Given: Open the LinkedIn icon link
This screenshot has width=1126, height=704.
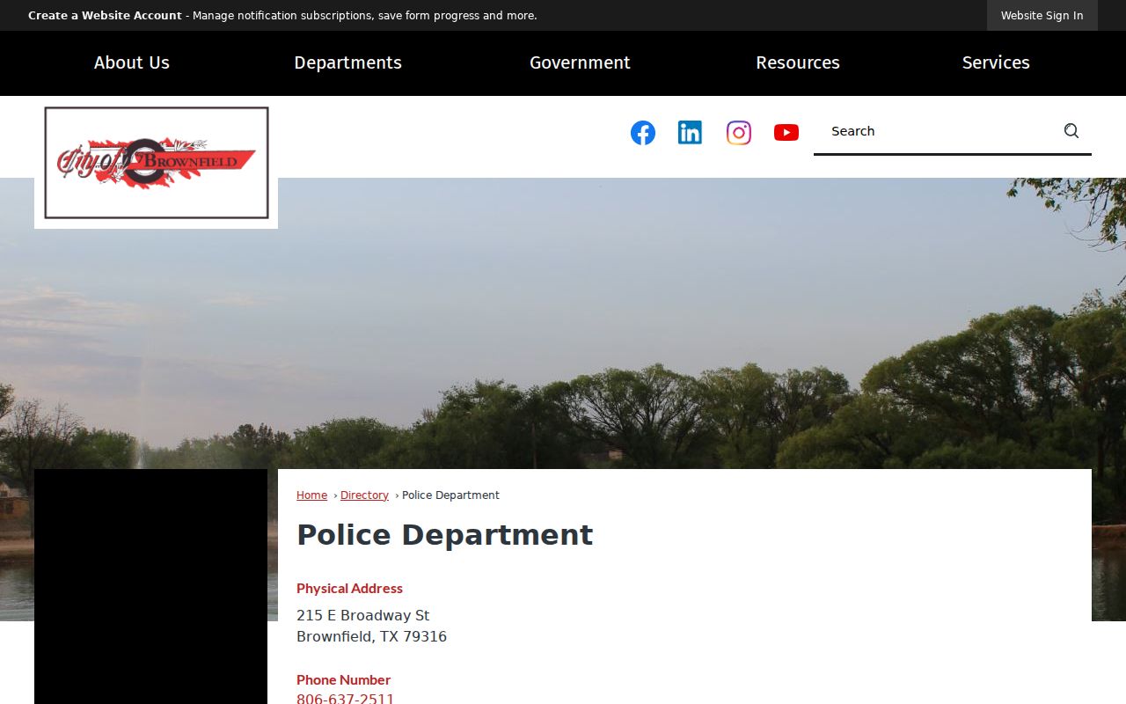Looking at the screenshot, I should [x=691, y=133].
